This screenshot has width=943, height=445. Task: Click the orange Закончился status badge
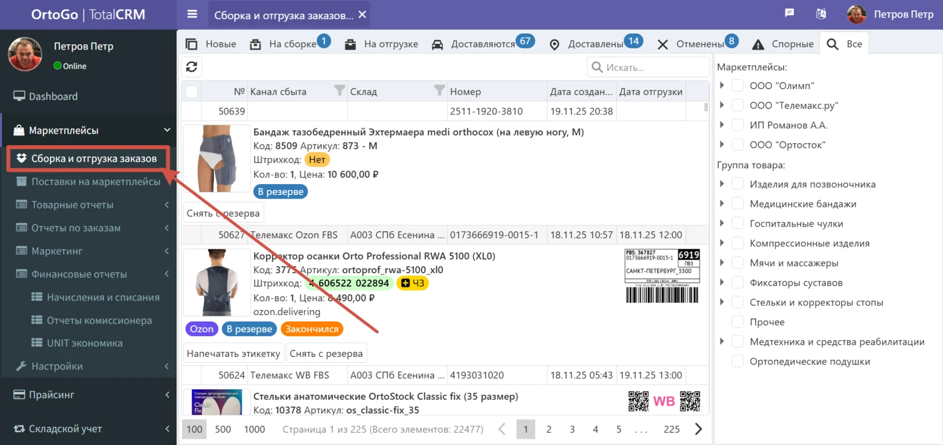point(311,329)
